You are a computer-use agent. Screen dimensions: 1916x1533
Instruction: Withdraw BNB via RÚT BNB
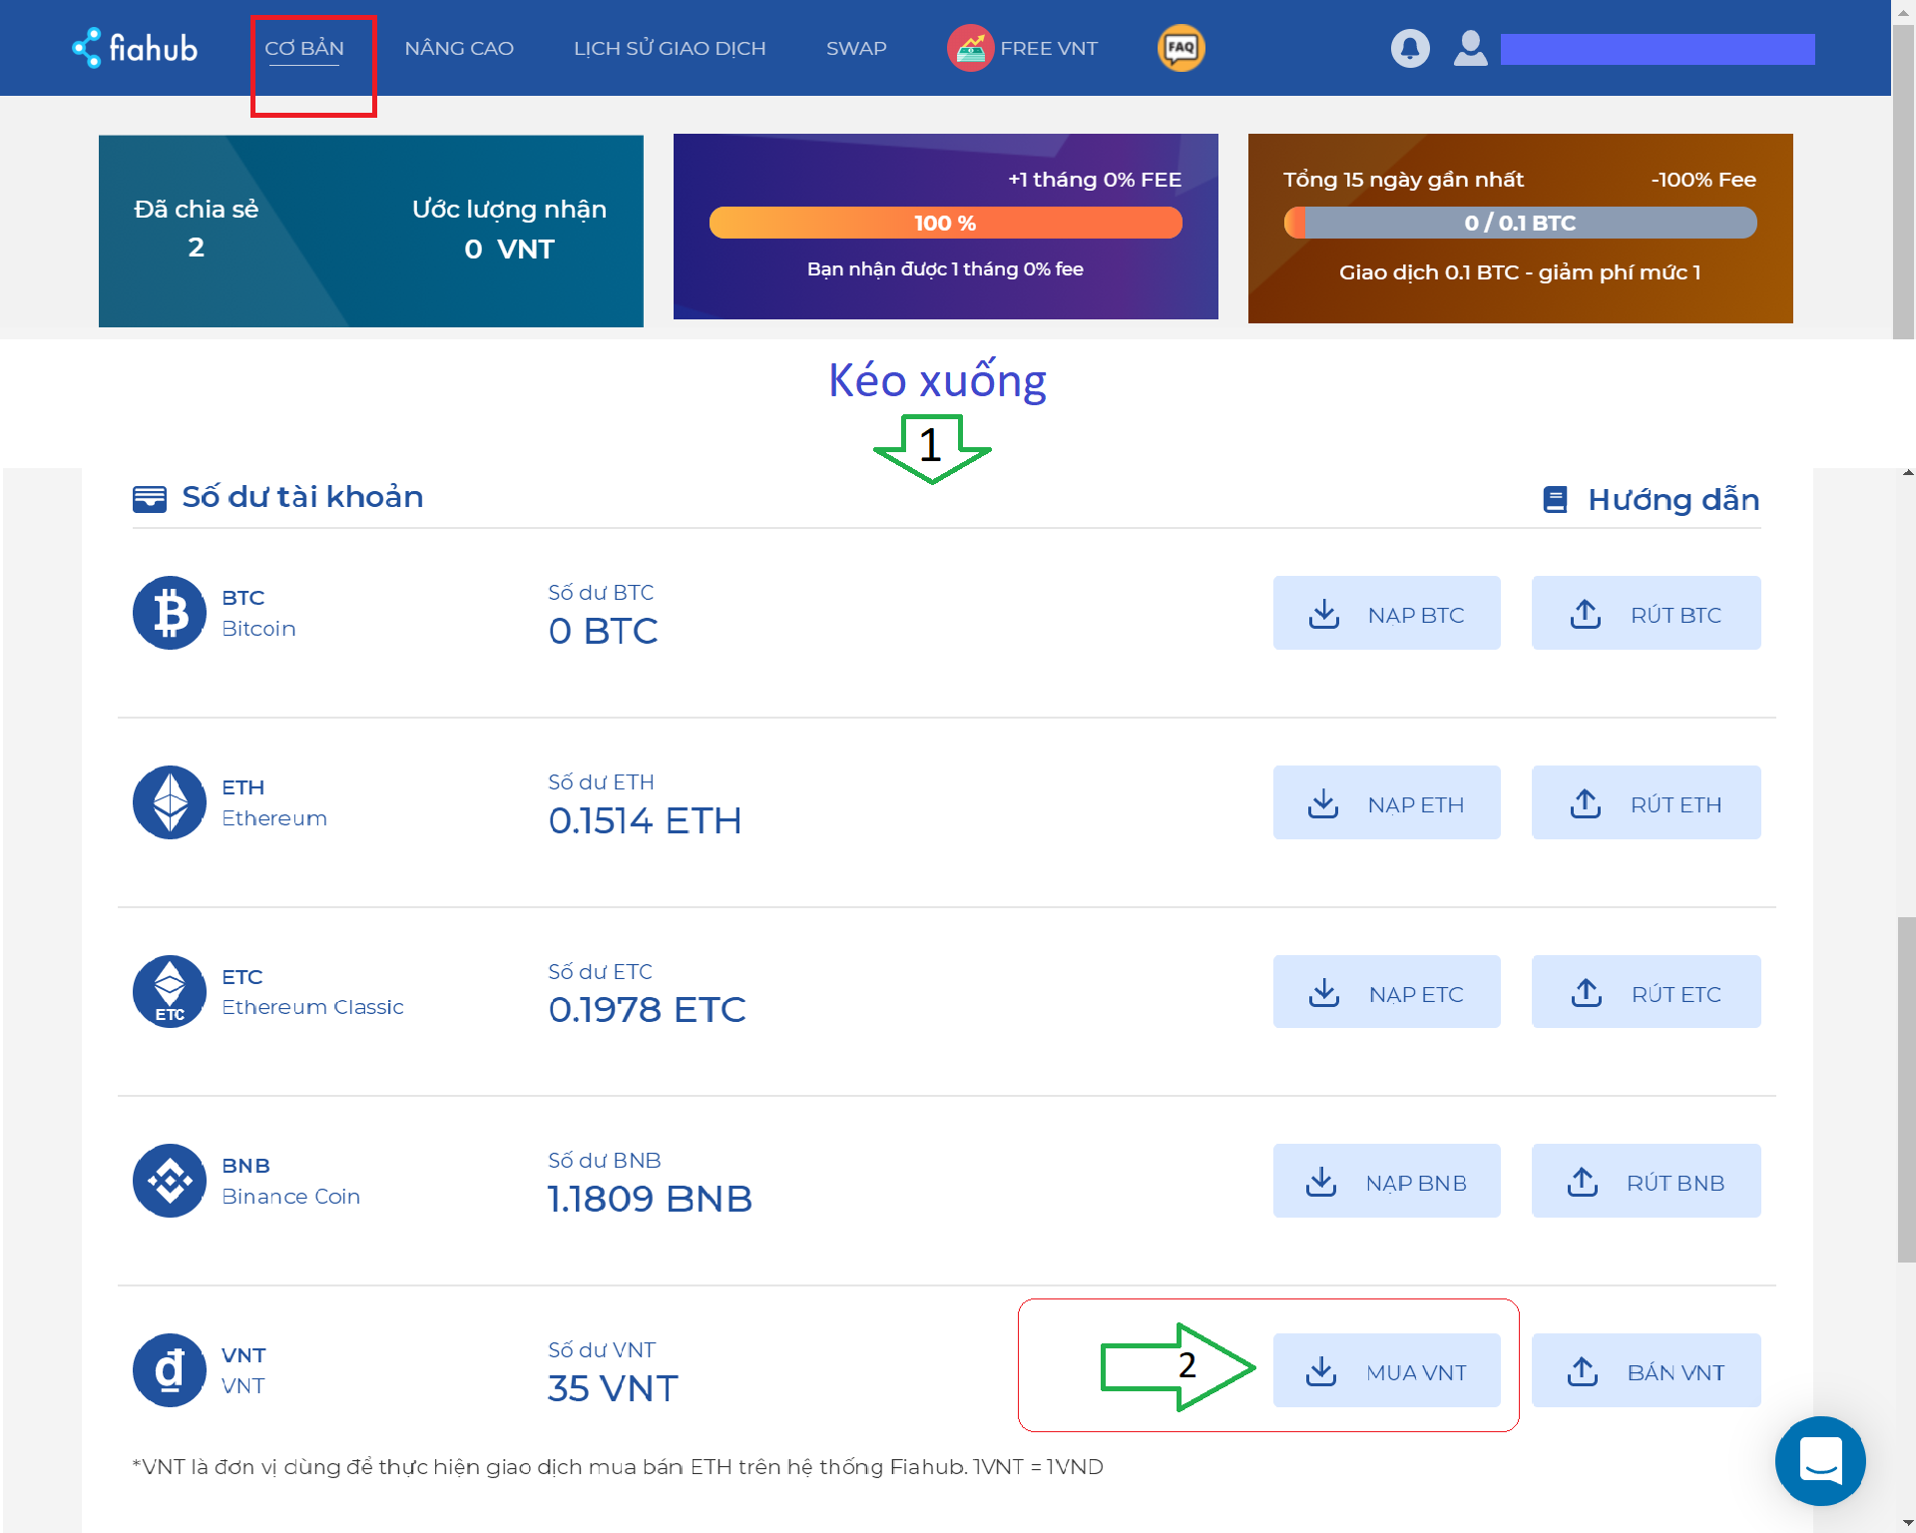click(x=1646, y=1181)
